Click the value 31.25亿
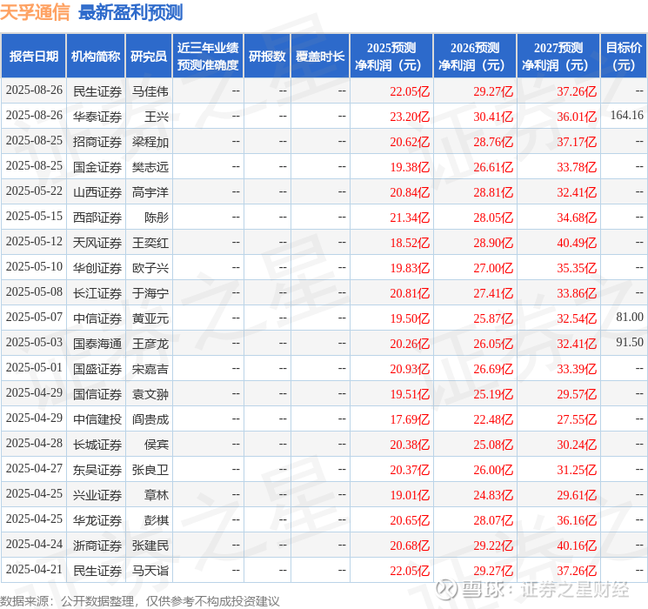The image size is (648, 609). 577,470
